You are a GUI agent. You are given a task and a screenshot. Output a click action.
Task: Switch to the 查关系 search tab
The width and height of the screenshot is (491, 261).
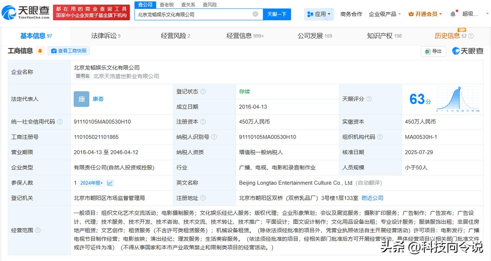click(188, 5)
